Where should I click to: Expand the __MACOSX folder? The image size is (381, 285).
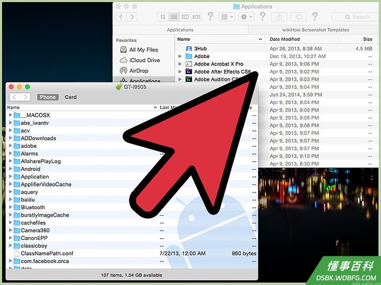coord(10,115)
